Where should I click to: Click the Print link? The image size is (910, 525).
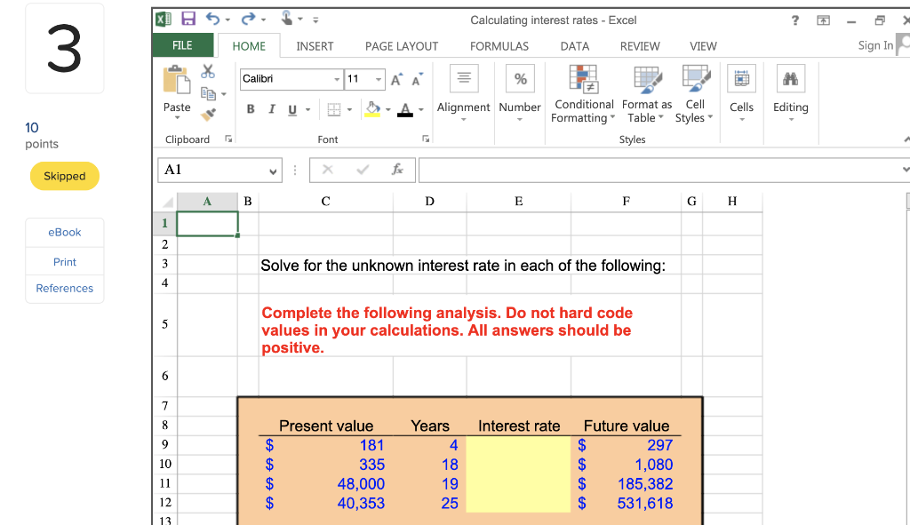64,262
